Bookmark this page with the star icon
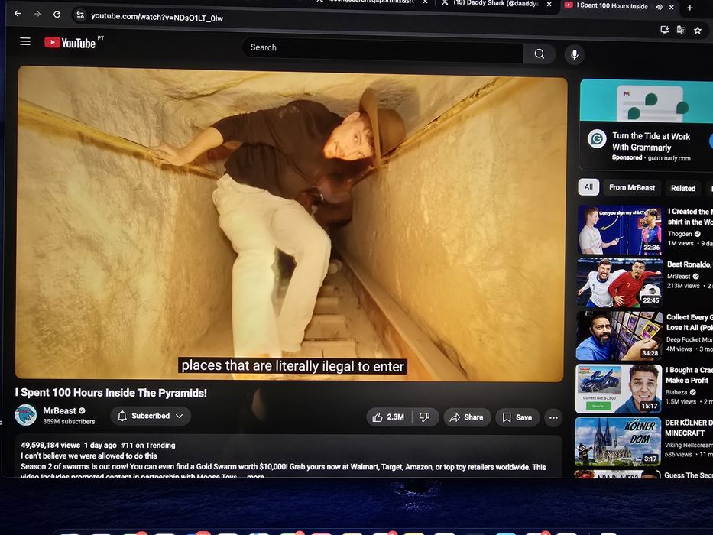713x535 pixels. coord(698,30)
